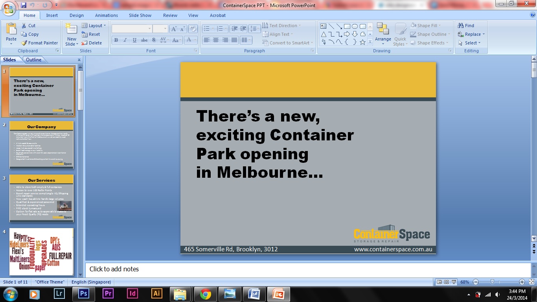Open the Slide Show ribbon tab
The image size is (537, 302).
point(140,15)
